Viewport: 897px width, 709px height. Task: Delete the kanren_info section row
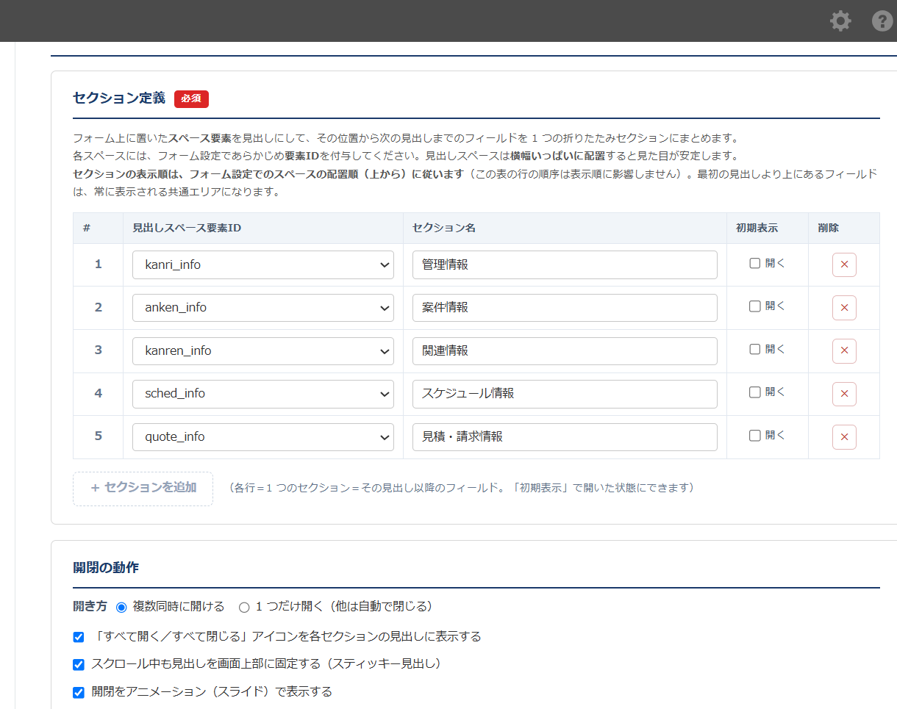(x=844, y=351)
